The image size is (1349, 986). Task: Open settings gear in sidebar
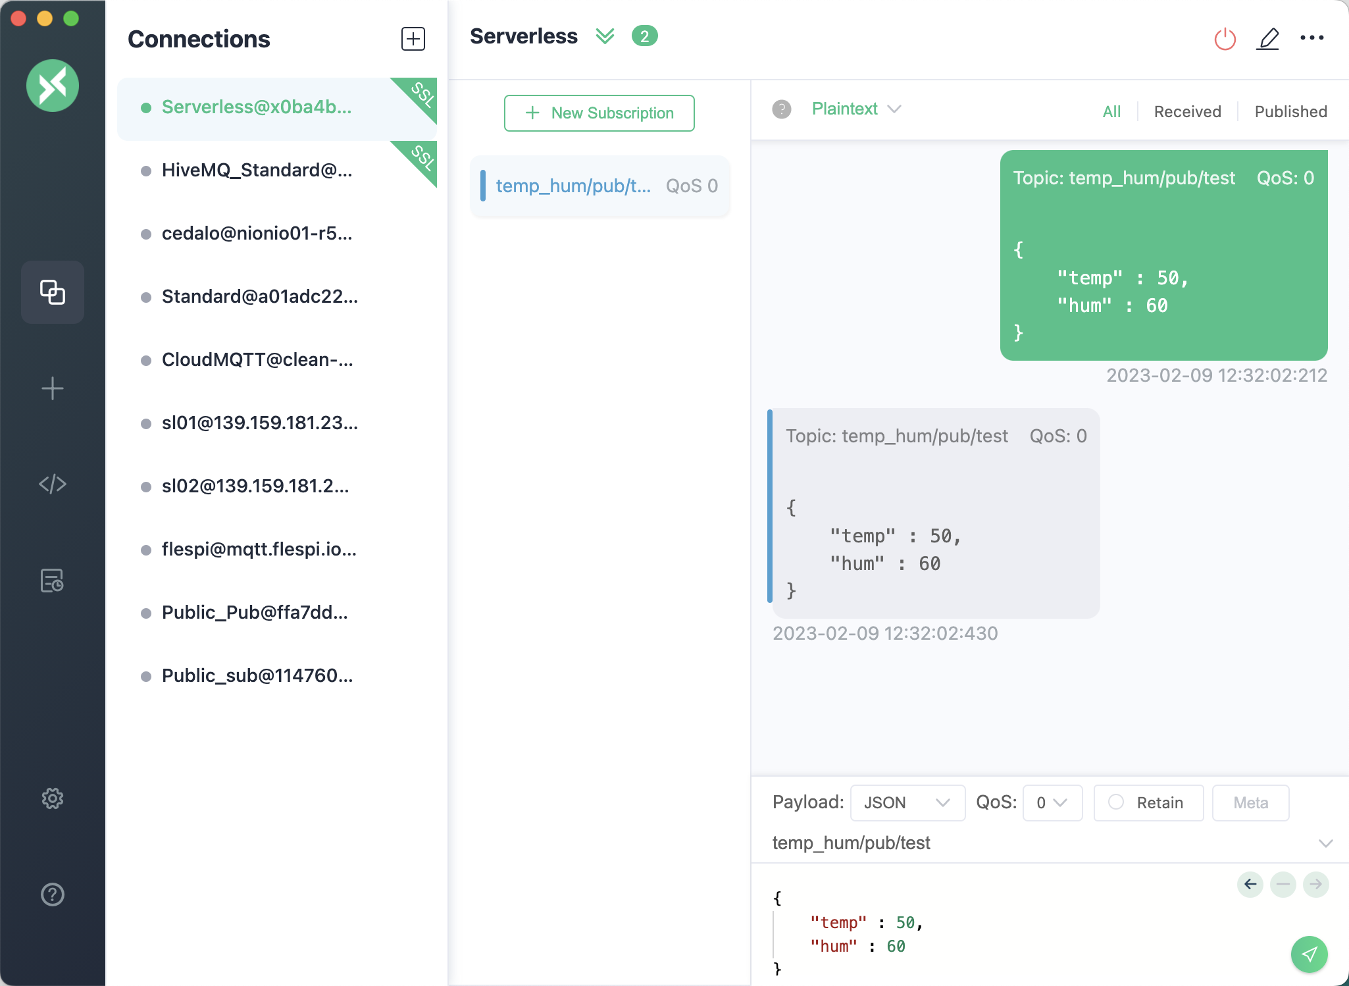[53, 798]
